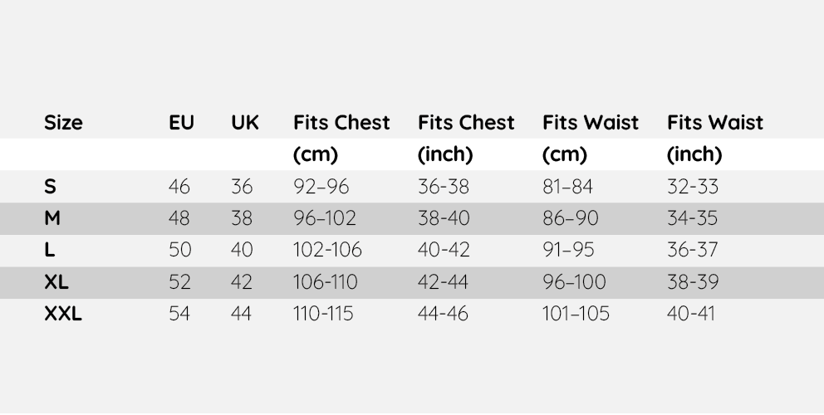
Task: Click the 96–100 waist measurement
Action: click(x=574, y=282)
